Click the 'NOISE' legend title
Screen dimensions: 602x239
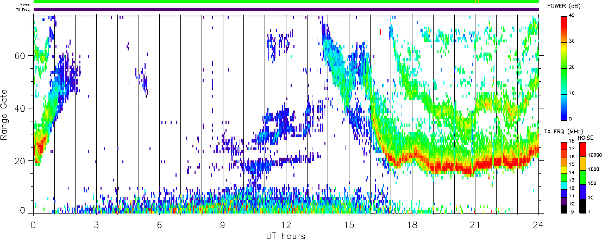point(586,138)
